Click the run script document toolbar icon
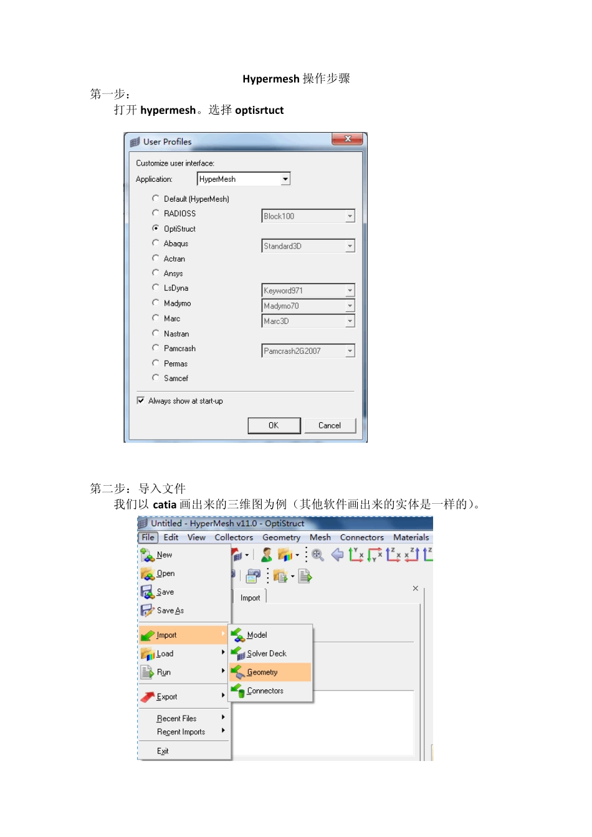 tap(305, 577)
